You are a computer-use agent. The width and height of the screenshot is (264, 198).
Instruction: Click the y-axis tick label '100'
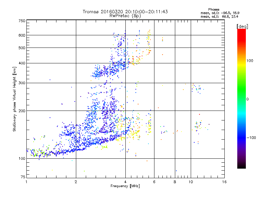22,158
